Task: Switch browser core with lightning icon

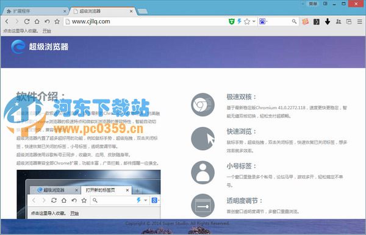Action: tap(239, 21)
